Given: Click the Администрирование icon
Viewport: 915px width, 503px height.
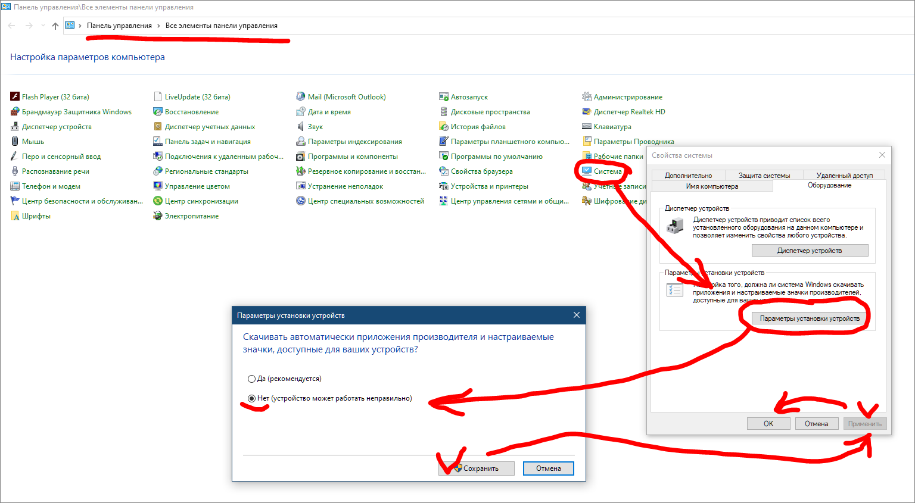Looking at the screenshot, I should pos(587,96).
